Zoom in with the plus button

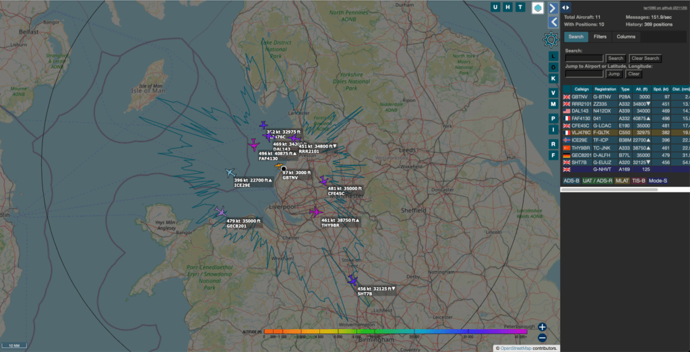pos(542,327)
